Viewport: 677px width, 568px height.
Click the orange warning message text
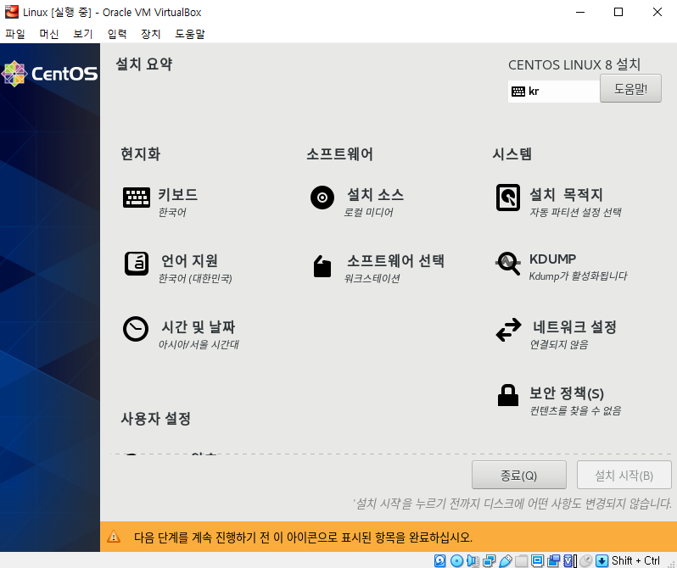(303, 537)
